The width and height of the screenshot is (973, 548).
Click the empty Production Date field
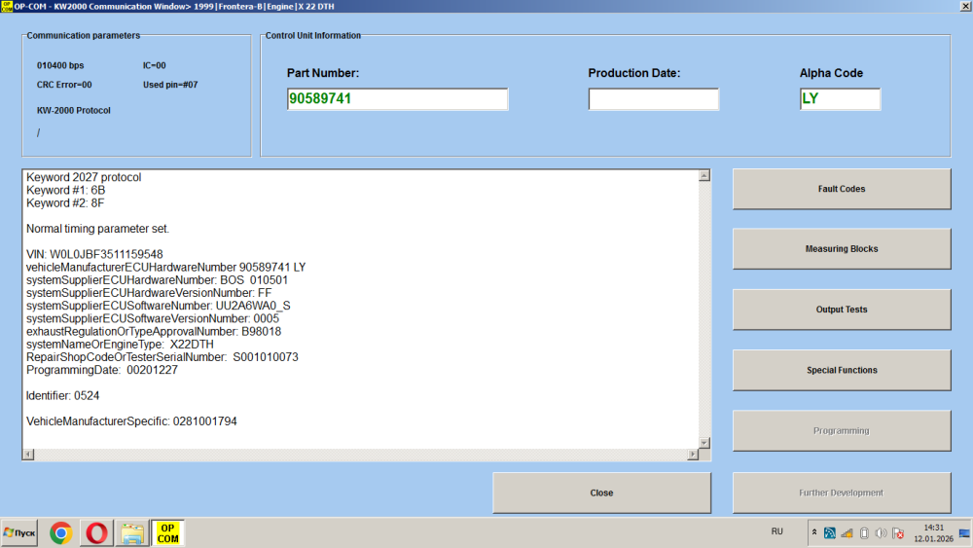pyautogui.click(x=653, y=99)
